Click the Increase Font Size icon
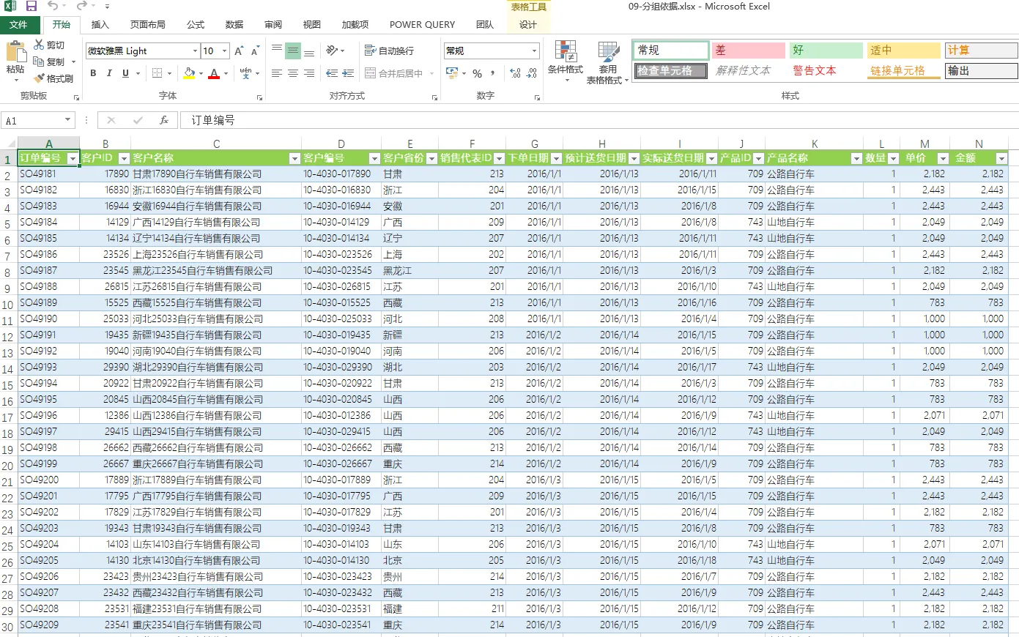 pos(239,51)
